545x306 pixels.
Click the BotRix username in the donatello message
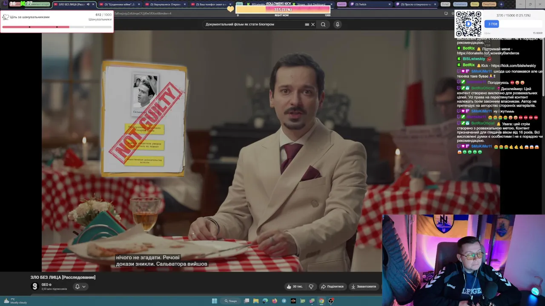click(x=468, y=48)
